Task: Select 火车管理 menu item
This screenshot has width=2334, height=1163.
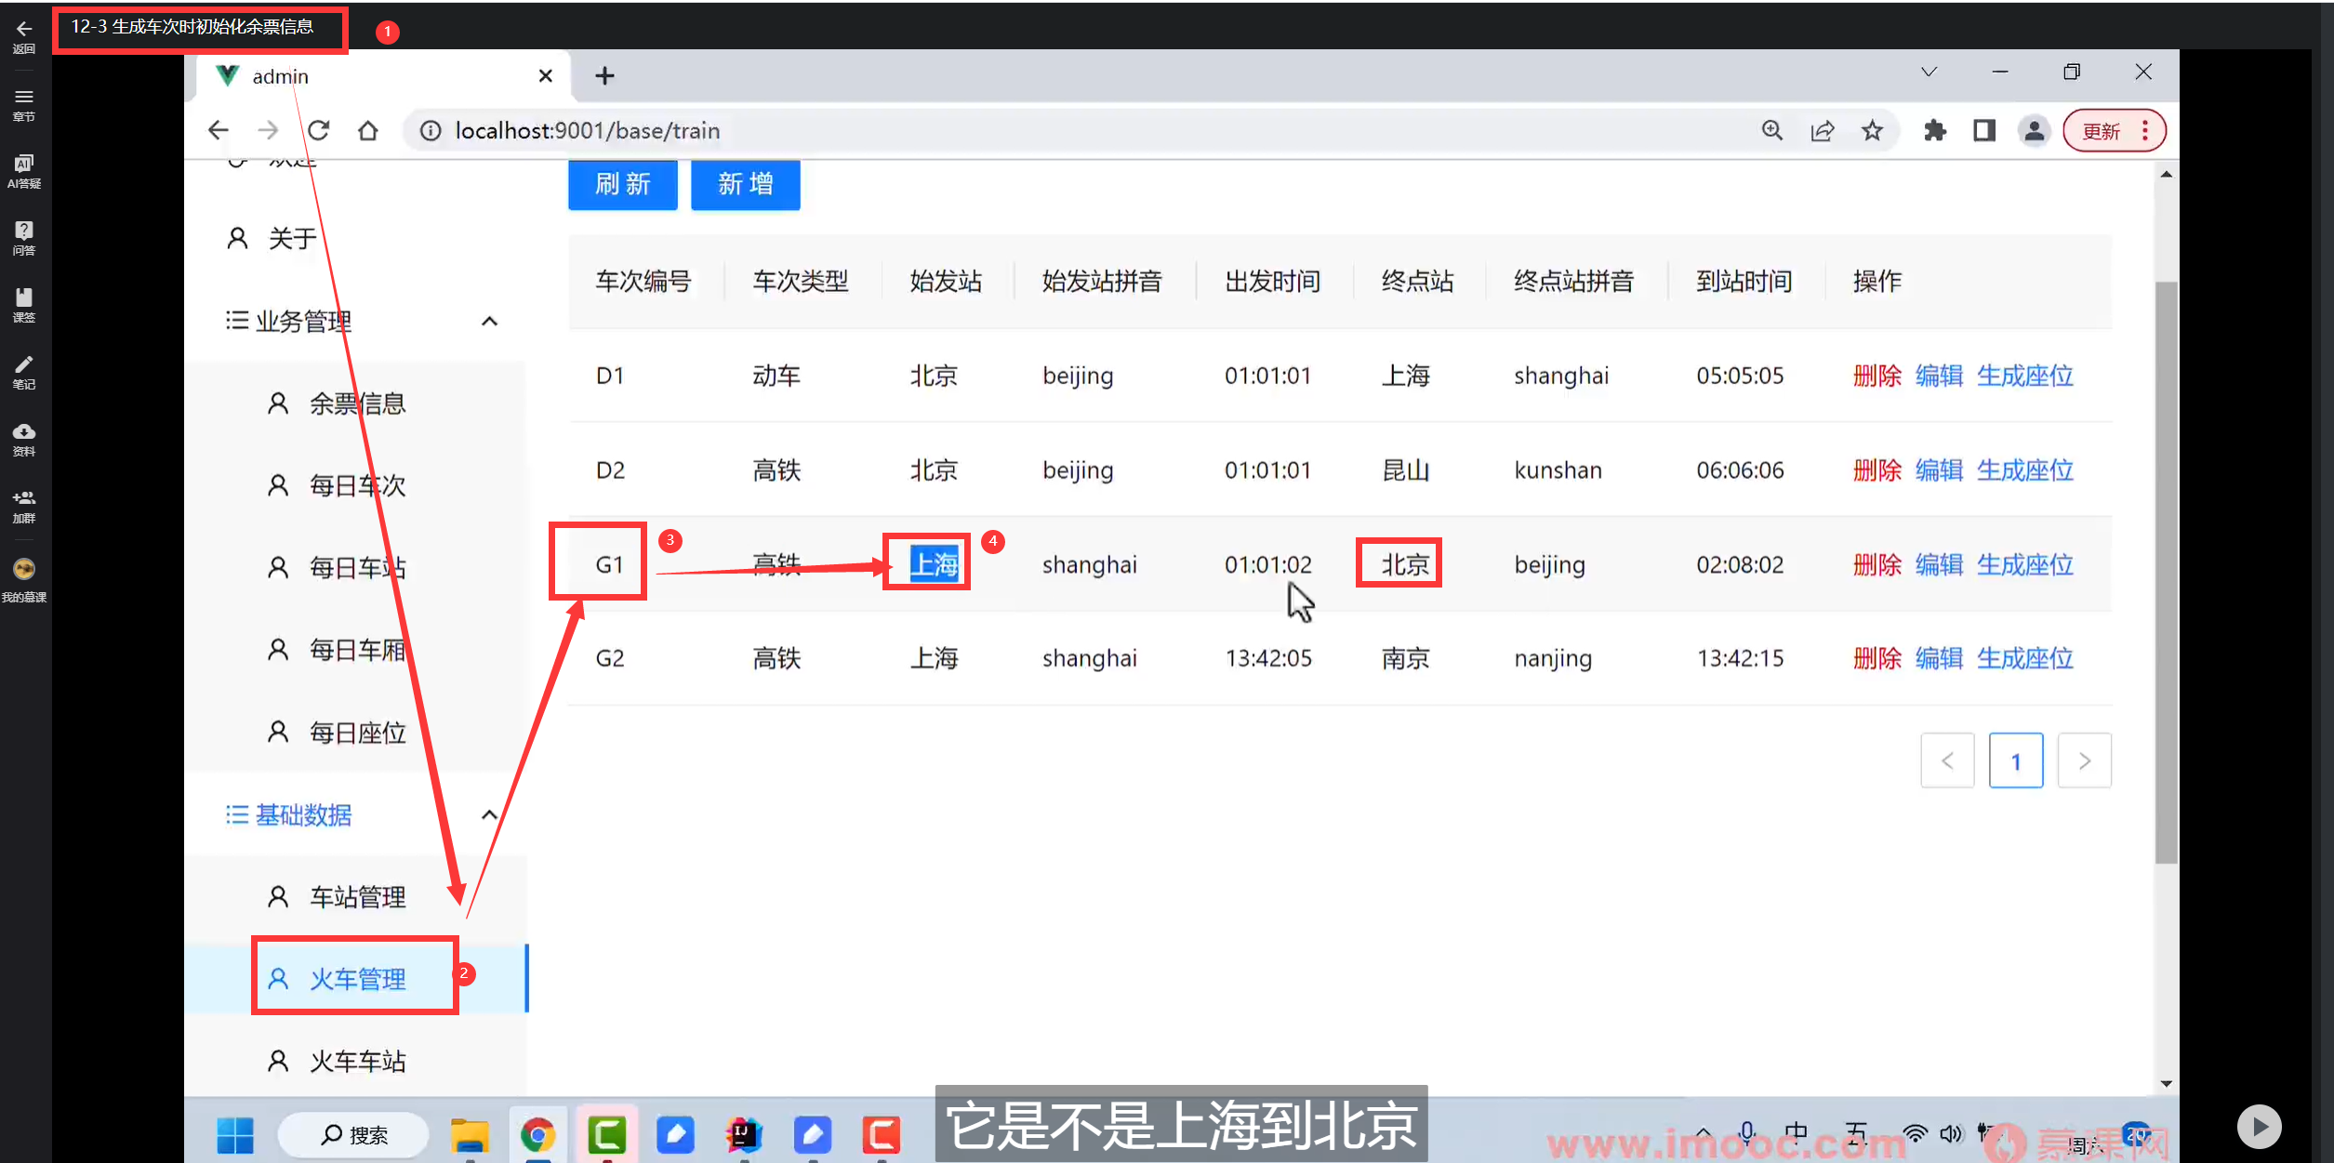Action: coord(357,979)
